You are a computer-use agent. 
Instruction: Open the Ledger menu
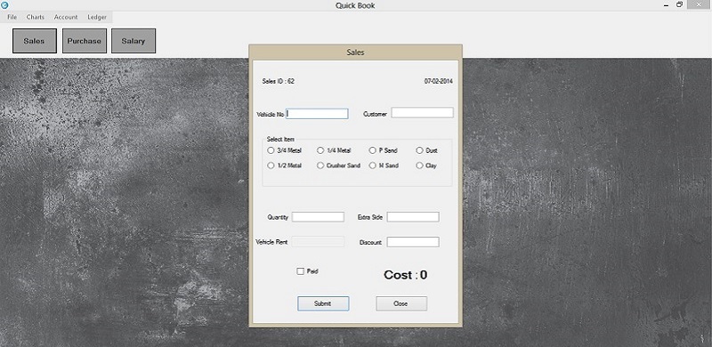tap(97, 17)
